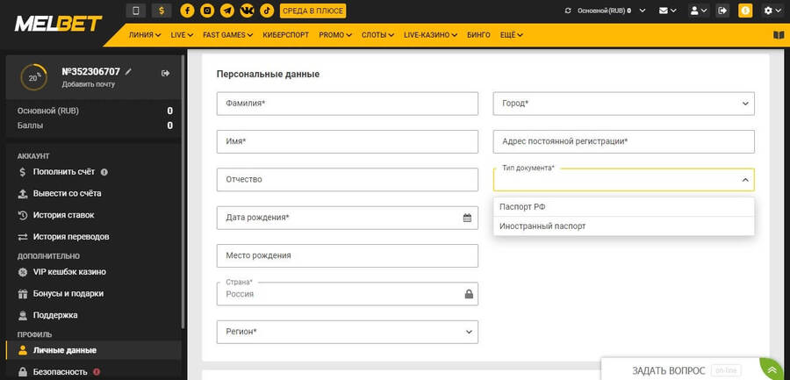Choose Иностранный паспорт option
790x380 pixels.
coord(542,226)
